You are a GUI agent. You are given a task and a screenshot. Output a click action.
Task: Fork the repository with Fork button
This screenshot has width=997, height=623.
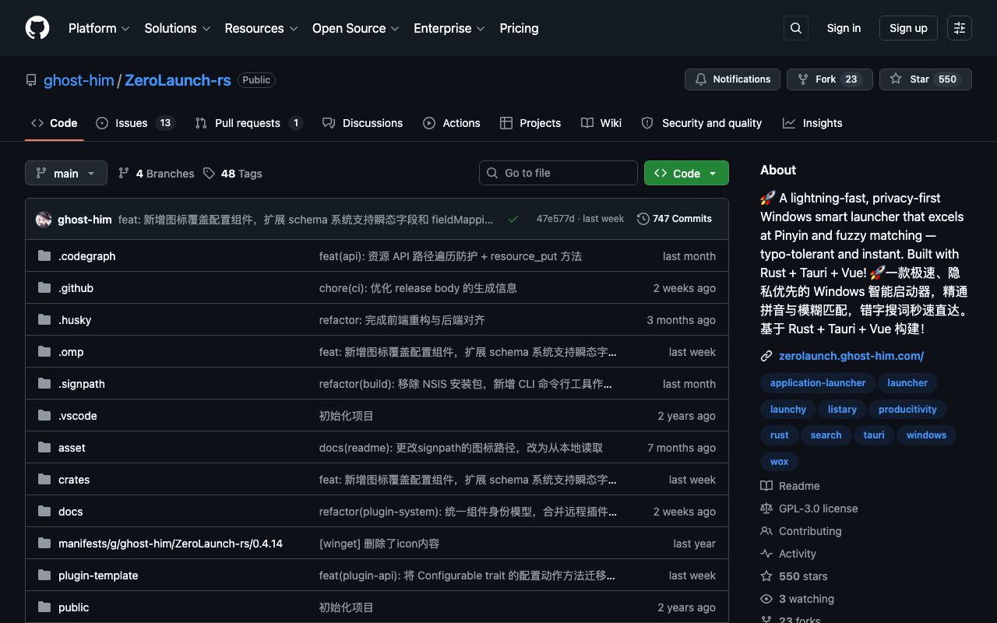(x=830, y=79)
